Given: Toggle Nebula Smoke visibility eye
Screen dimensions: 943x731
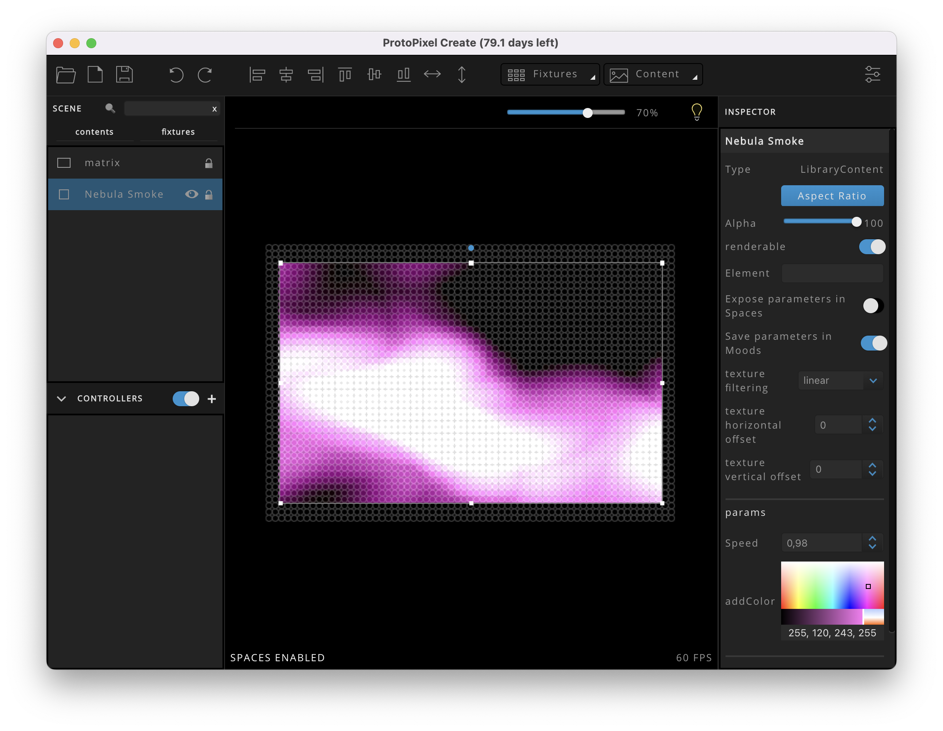Looking at the screenshot, I should pos(191,194).
